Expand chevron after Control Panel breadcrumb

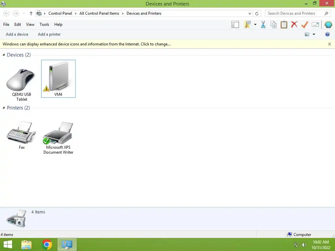click(x=76, y=13)
